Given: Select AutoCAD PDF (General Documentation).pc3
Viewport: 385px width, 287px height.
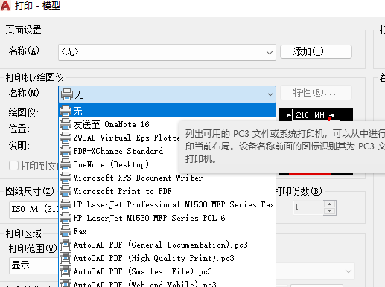Looking at the screenshot, I should tap(167, 245).
